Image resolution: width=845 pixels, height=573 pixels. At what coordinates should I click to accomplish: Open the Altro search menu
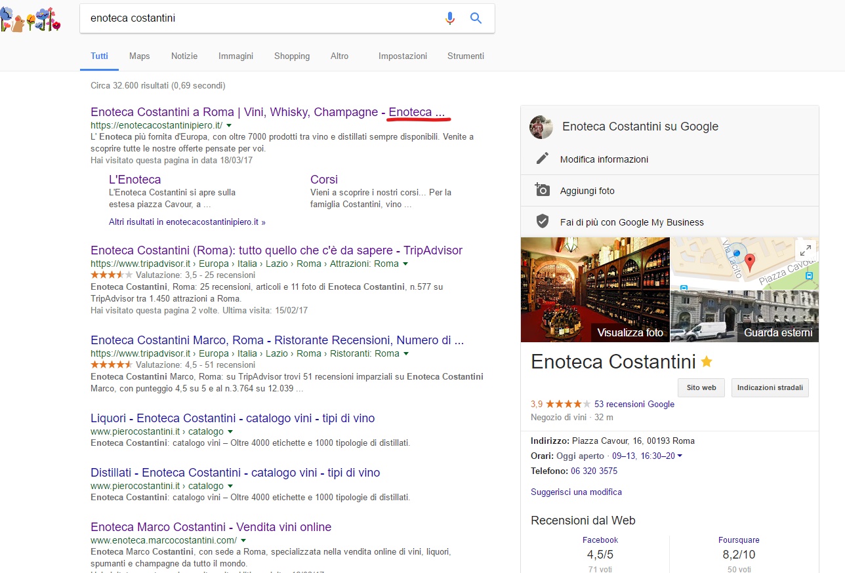click(340, 56)
